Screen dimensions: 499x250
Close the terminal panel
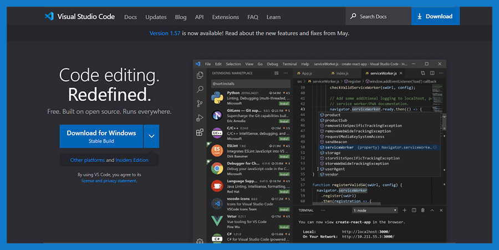(441, 210)
